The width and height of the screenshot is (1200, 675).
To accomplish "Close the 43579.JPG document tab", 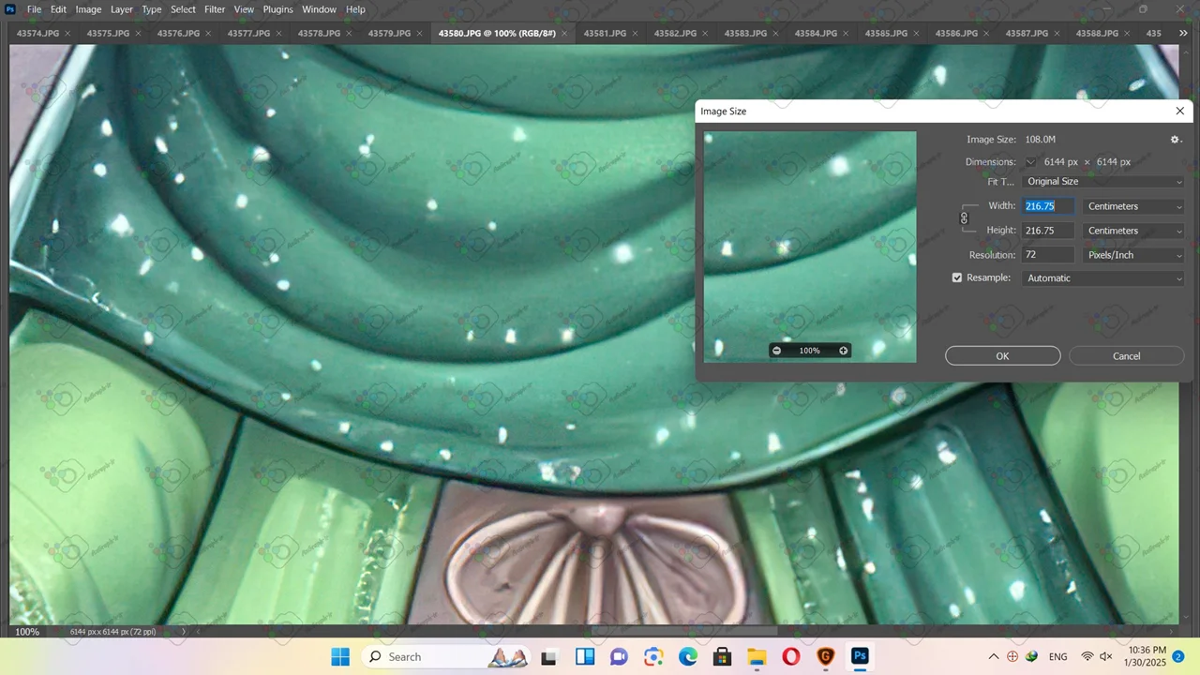I will (x=420, y=34).
